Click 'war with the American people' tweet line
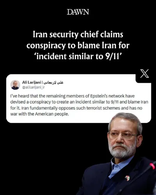This screenshot has width=156, height=195. click(x=39, y=114)
